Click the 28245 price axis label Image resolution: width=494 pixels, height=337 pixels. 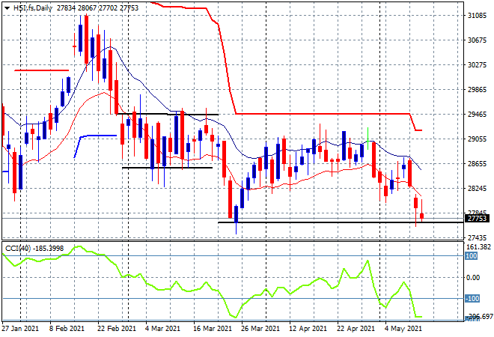[477, 189]
